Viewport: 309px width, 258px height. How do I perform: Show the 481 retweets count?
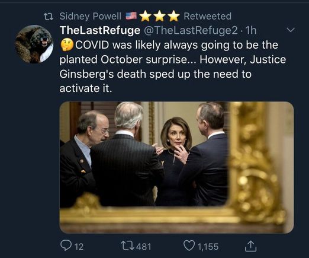pos(144,247)
